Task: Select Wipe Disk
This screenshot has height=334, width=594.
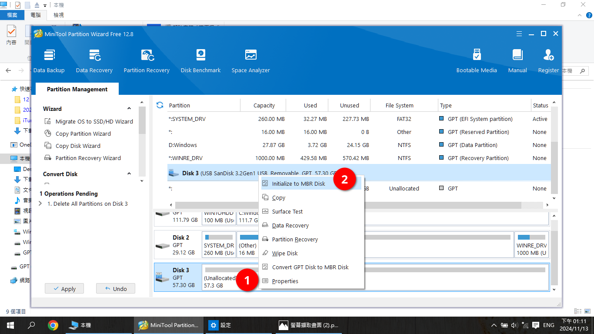Action: (311, 253)
